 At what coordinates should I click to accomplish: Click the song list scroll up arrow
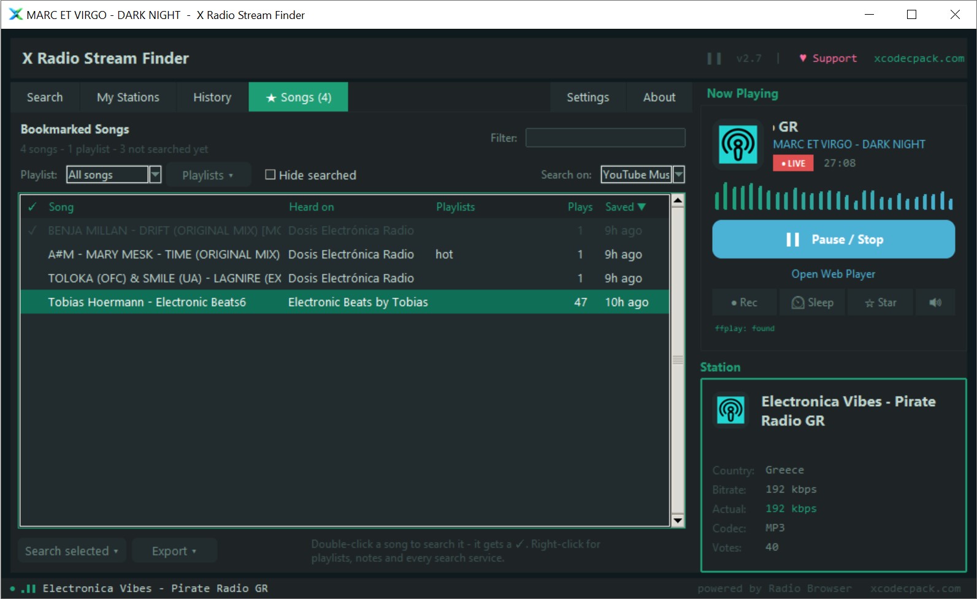coord(678,200)
